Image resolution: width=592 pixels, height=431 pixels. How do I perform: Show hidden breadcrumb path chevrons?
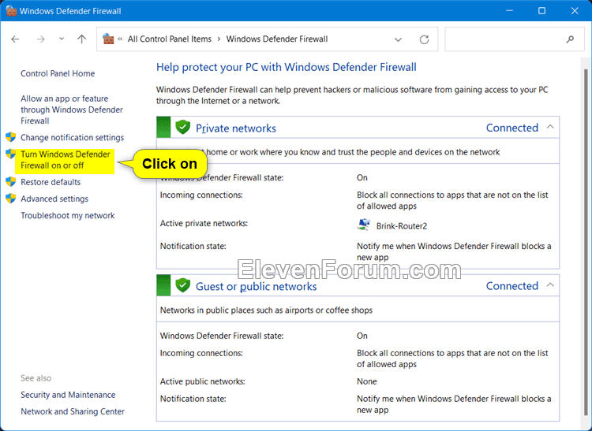point(120,39)
